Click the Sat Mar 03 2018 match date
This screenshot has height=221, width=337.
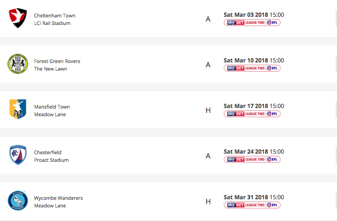click(254, 15)
